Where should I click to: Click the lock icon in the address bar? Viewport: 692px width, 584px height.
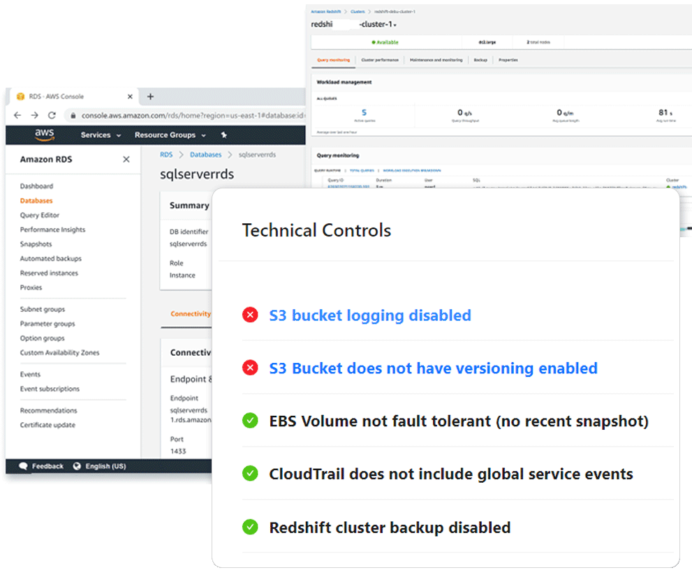tap(73, 116)
